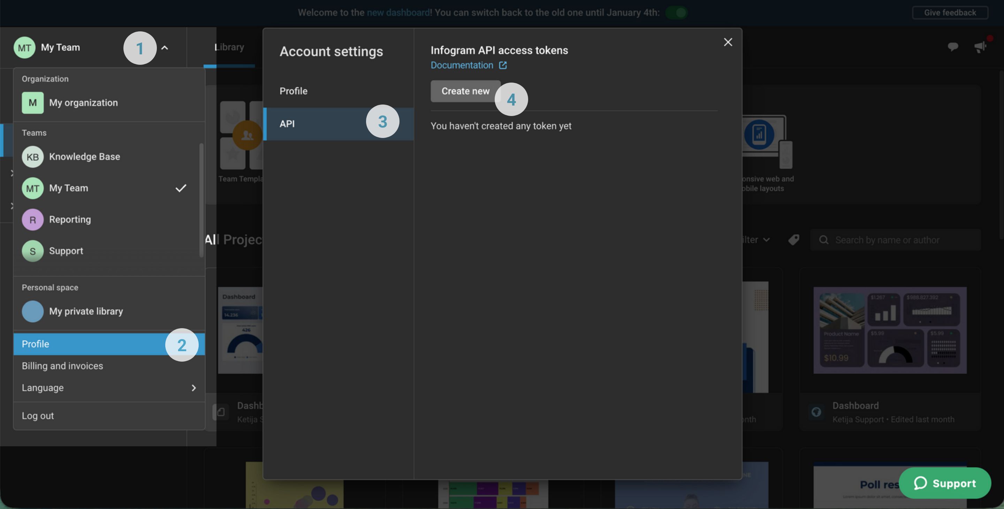The width and height of the screenshot is (1004, 509).
Task: Open the Filter dropdown
Action: [756, 239]
